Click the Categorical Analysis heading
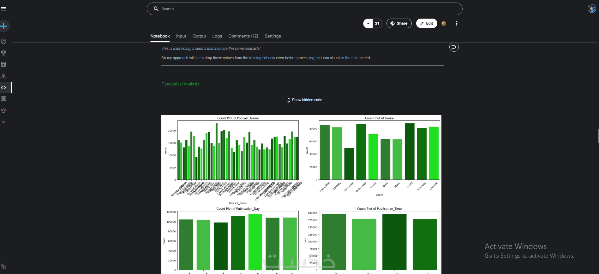The height and width of the screenshot is (274, 599). coord(181,84)
